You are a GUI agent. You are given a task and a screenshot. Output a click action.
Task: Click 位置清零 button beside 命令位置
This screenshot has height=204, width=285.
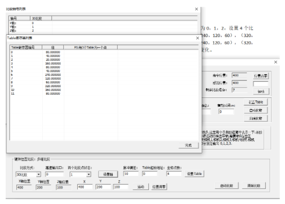point(261,76)
